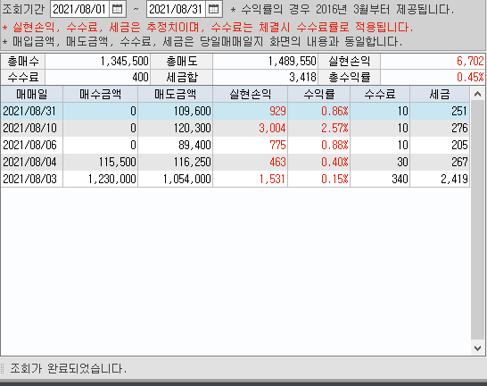Screen dimensions: 487x386
Task: Edit the start date field 2021/08/01
Action: tap(79, 9)
